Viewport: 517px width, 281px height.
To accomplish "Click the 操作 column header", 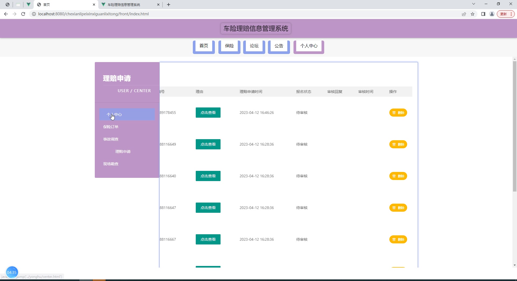I will tap(393, 92).
